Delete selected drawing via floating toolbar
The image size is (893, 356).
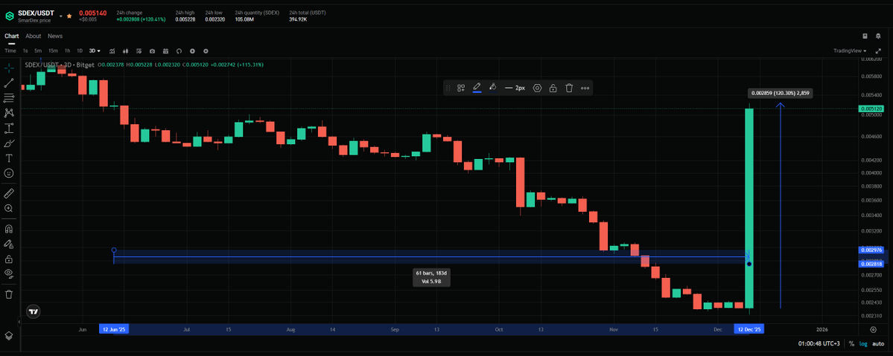coord(569,88)
